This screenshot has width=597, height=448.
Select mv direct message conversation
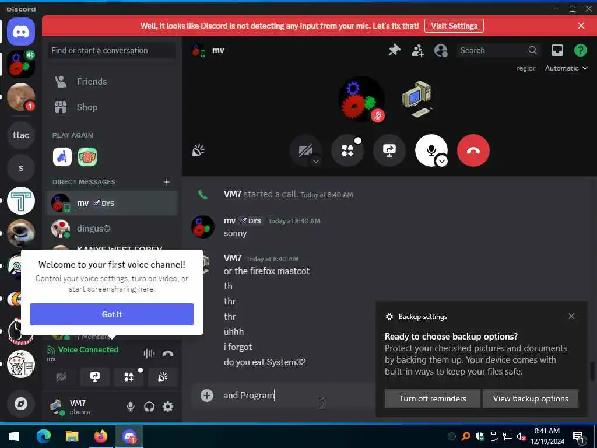(x=112, y=203)
